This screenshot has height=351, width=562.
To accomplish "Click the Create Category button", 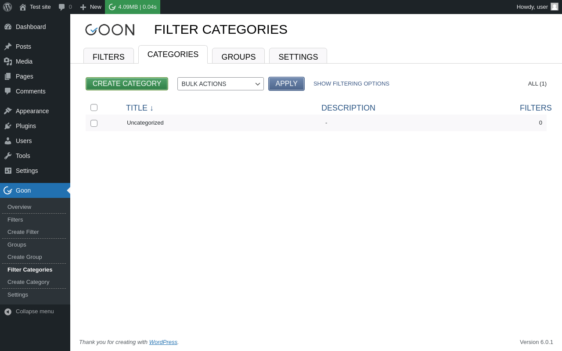I will click(127, 84).
